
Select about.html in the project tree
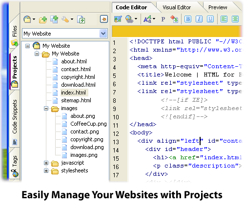[74, 61]
